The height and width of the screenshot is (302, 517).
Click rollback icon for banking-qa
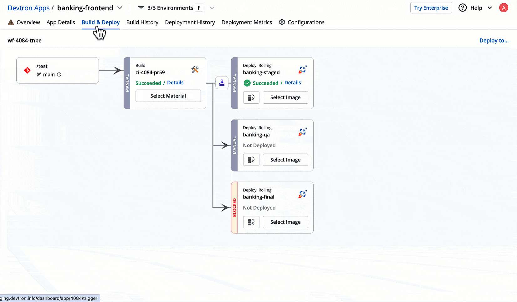(x=251, y=160)
